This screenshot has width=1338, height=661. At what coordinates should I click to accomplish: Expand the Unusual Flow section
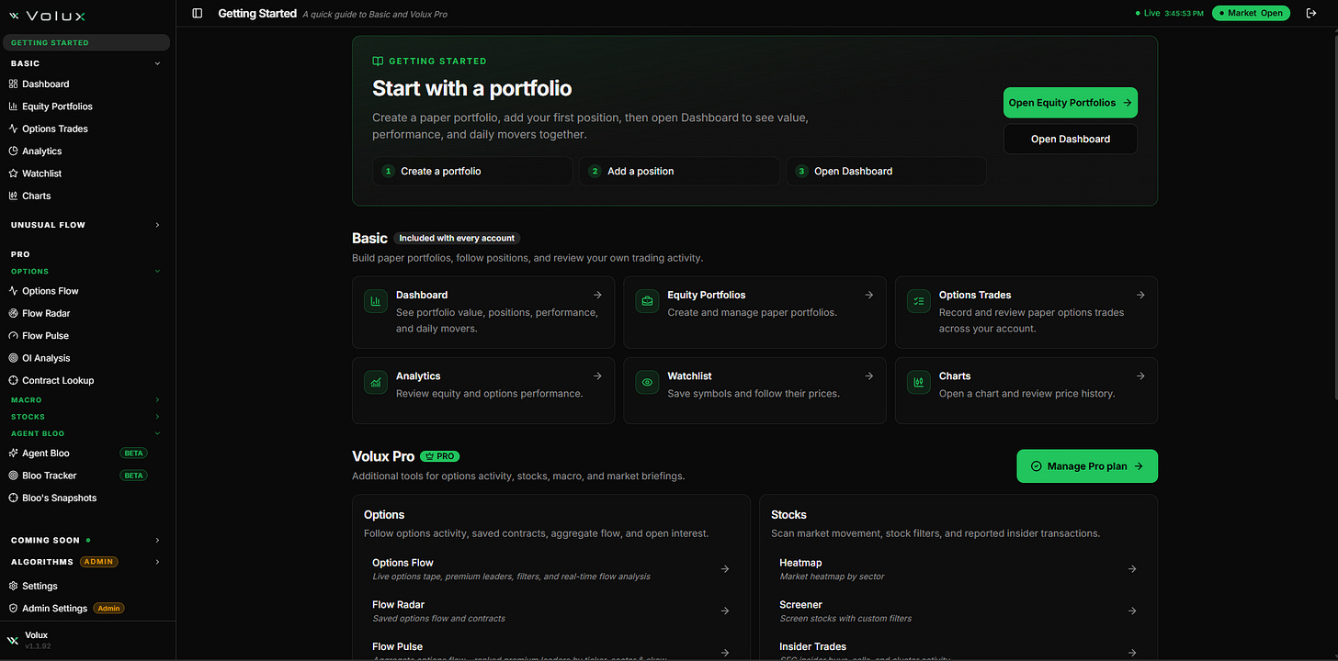[x=87, y=225]
